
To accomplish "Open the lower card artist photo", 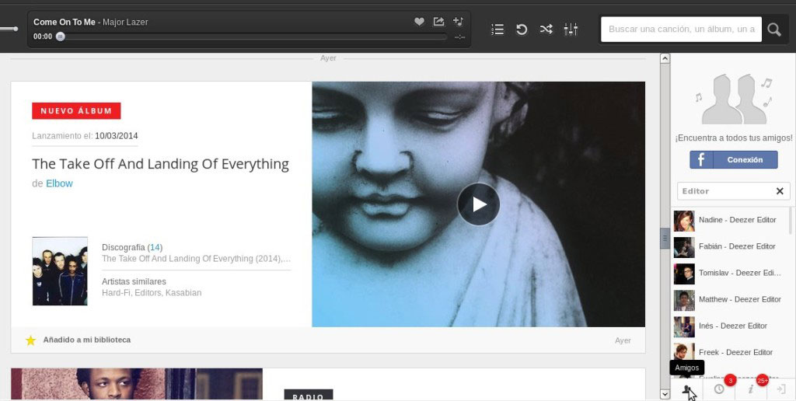I will click(137, 384).
